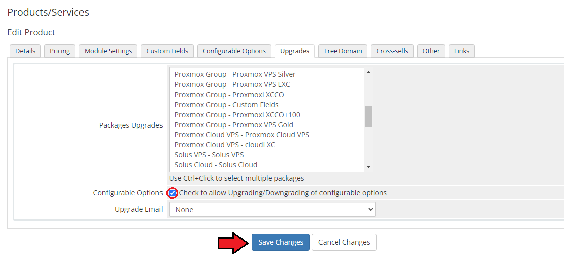
Task: Click the package list scrollbar thumb
Action: 368,116
